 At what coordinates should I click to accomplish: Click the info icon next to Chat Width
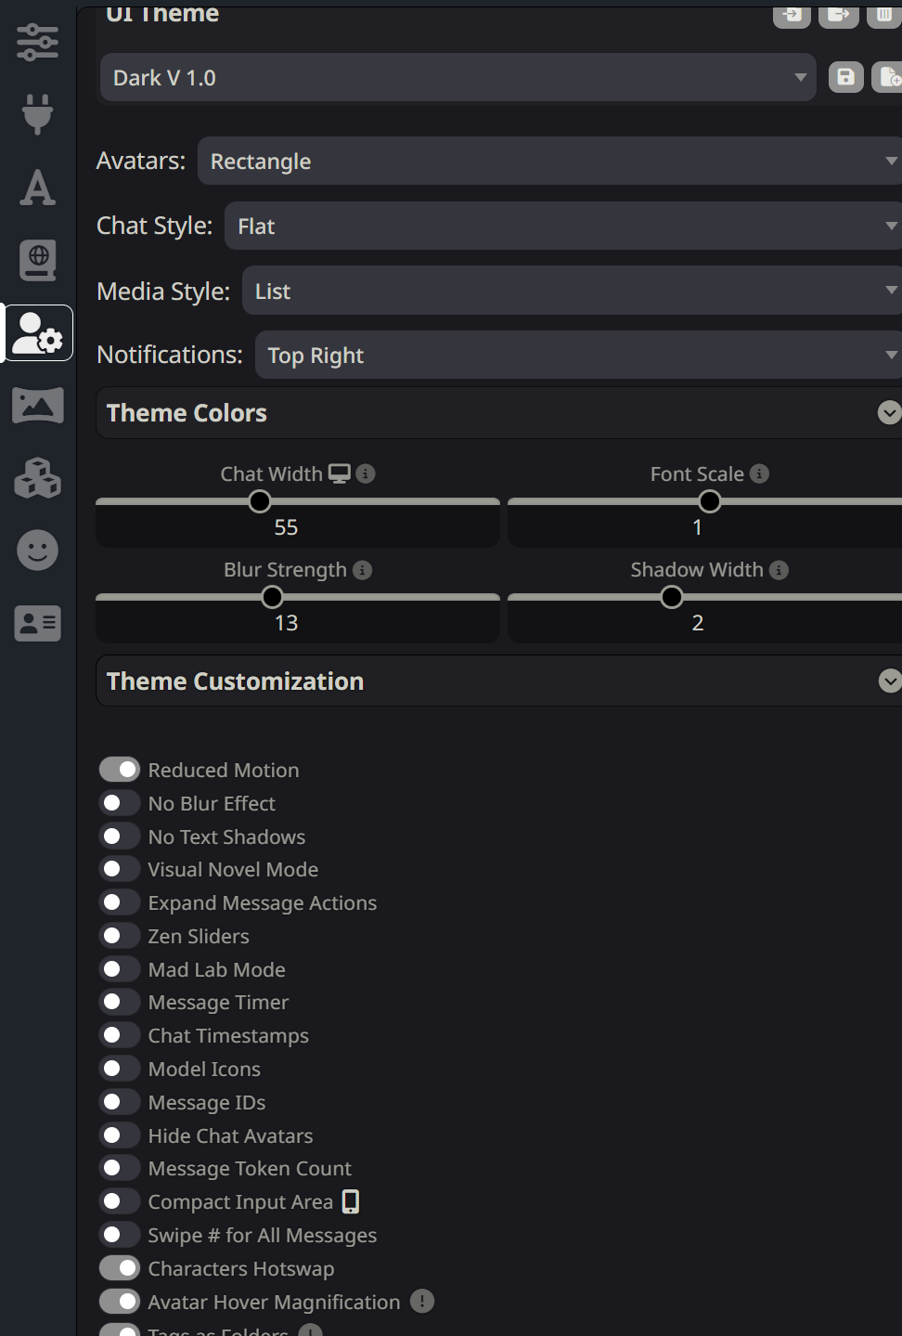point(366,473)
